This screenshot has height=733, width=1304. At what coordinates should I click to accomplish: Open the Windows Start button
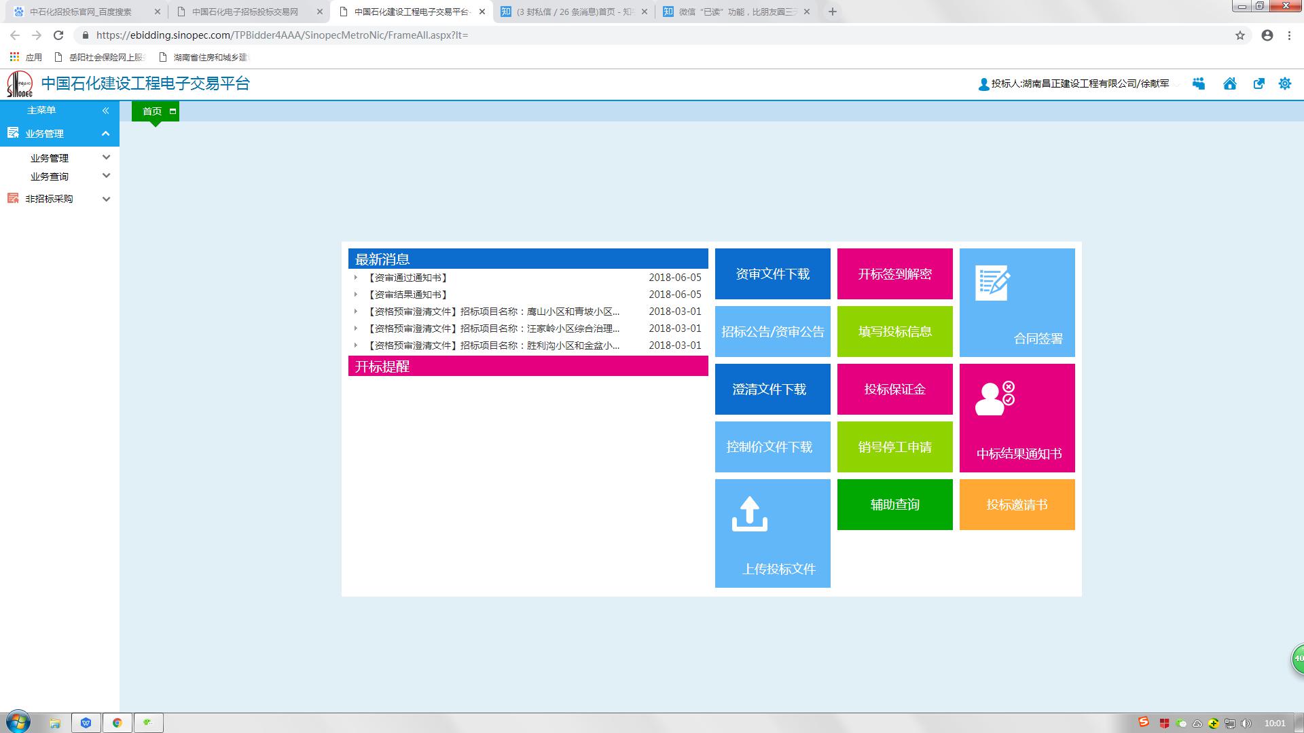pyautogui.click(x=18, y=722)
